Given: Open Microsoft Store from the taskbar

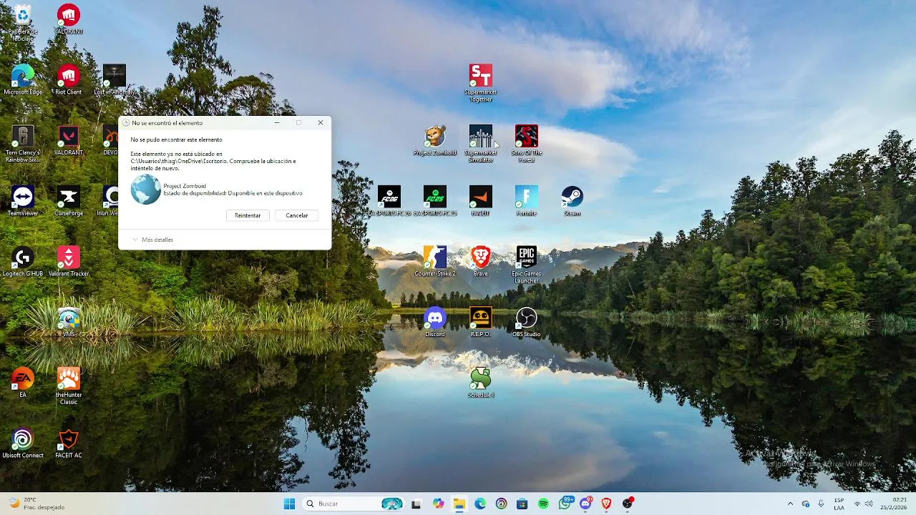Looking at the screenshot, I should 522,504.
